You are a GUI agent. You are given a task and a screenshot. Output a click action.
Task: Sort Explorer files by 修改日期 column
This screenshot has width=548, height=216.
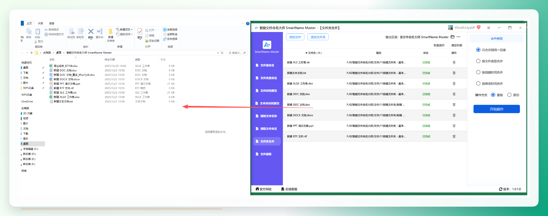(110, 60)
